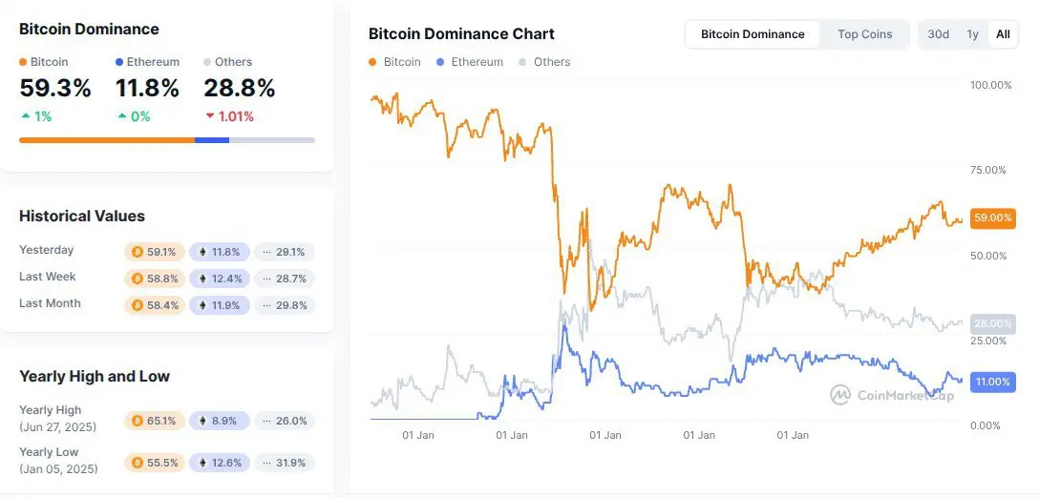
Task: Select the All time range
Action: pos(1003,34)
